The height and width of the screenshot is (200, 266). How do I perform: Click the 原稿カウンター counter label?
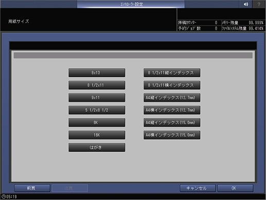pyautogui.click(x=187, y=23)
